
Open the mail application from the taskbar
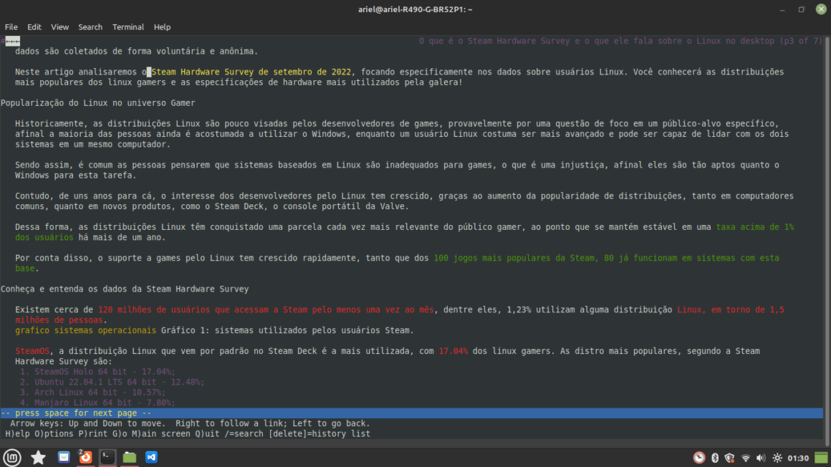tap(64, 457)
